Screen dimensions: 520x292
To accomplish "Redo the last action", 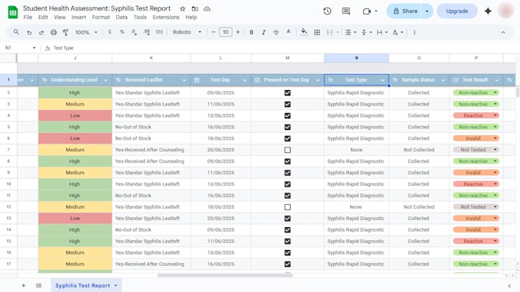I will point(41,32).
